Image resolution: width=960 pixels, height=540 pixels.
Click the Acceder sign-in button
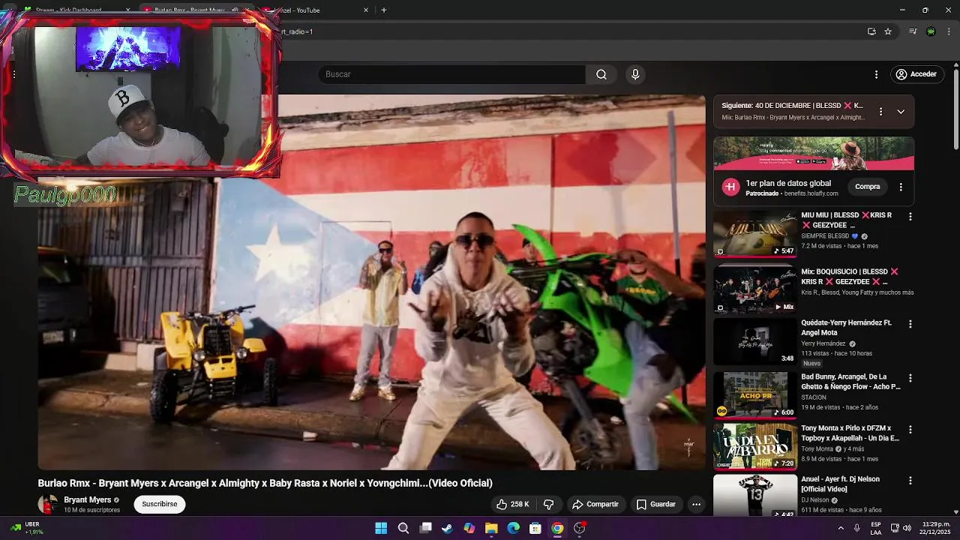(916, 74)
